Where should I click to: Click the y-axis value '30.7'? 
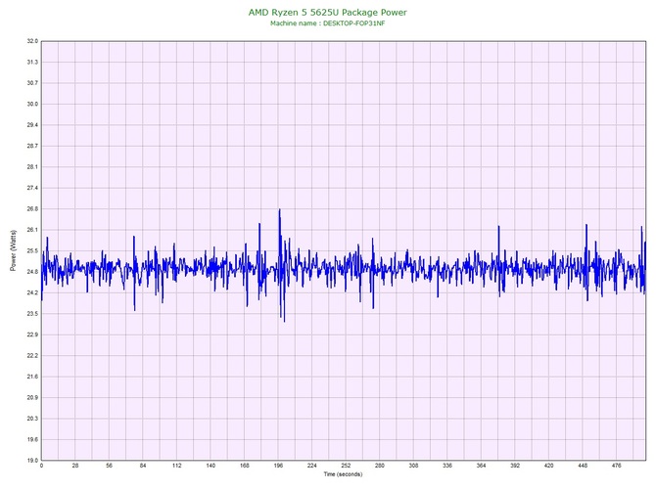[x=32, y=83]
